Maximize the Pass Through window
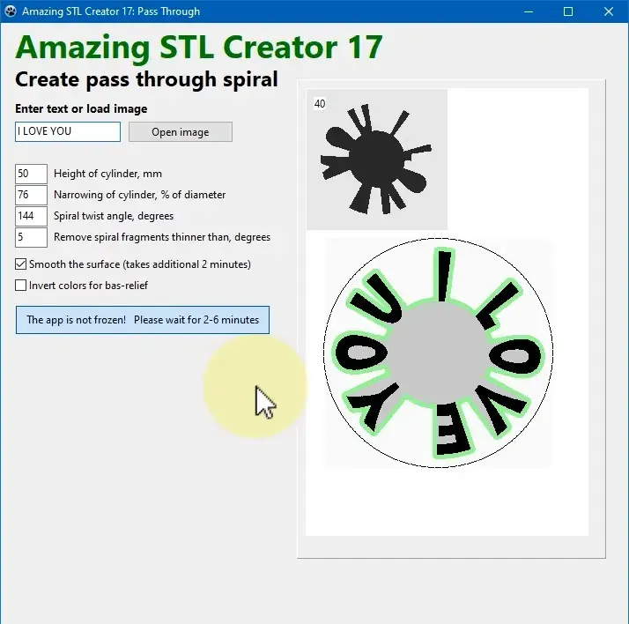The image size is (629, 624). (x=568, y=11)
